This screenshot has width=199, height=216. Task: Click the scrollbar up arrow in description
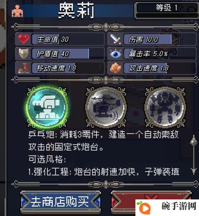pyautogui.click(x=194, y=141)
